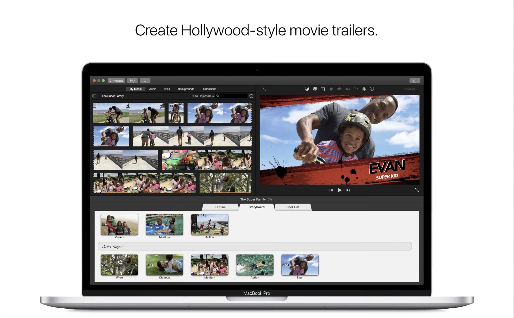The width and height of the screenshot is (514, 318).
Task: Select the fruit table picnic clip
Action: click(x=207, y=160)
